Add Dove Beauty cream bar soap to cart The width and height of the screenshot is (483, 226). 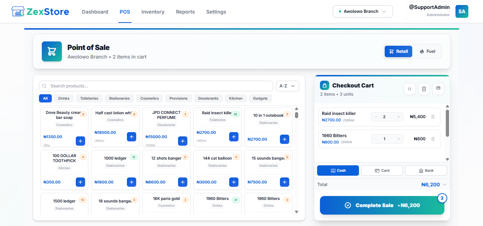(80, 141)
